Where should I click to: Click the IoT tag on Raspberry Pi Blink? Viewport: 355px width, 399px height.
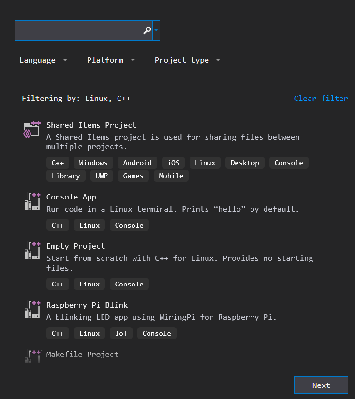(121, 333)
